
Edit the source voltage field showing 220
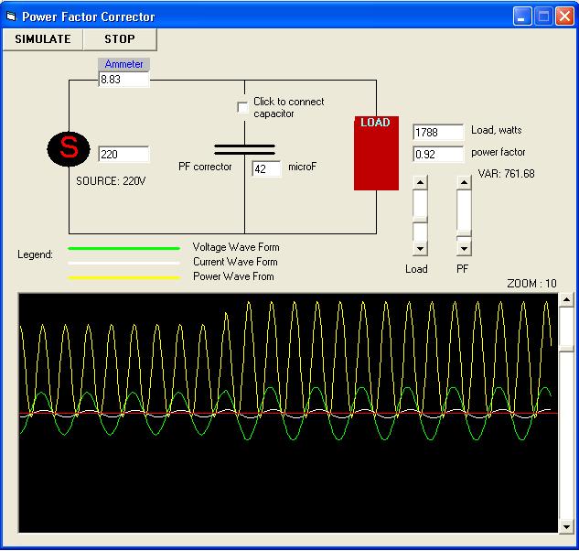click(123, 155)
